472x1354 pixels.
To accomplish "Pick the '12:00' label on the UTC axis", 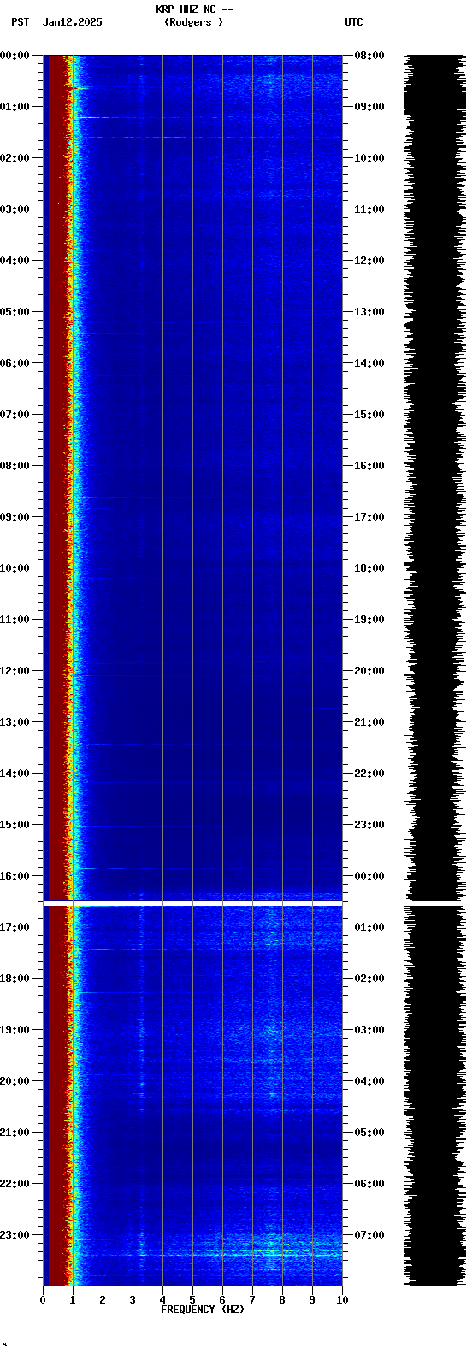I will [369, 261].
